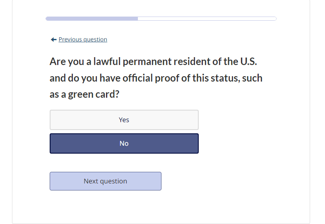Viewport: 325px width, 224px height.
Task: Click the lawful permanent resident question heading
Action: tap(156, 78)
